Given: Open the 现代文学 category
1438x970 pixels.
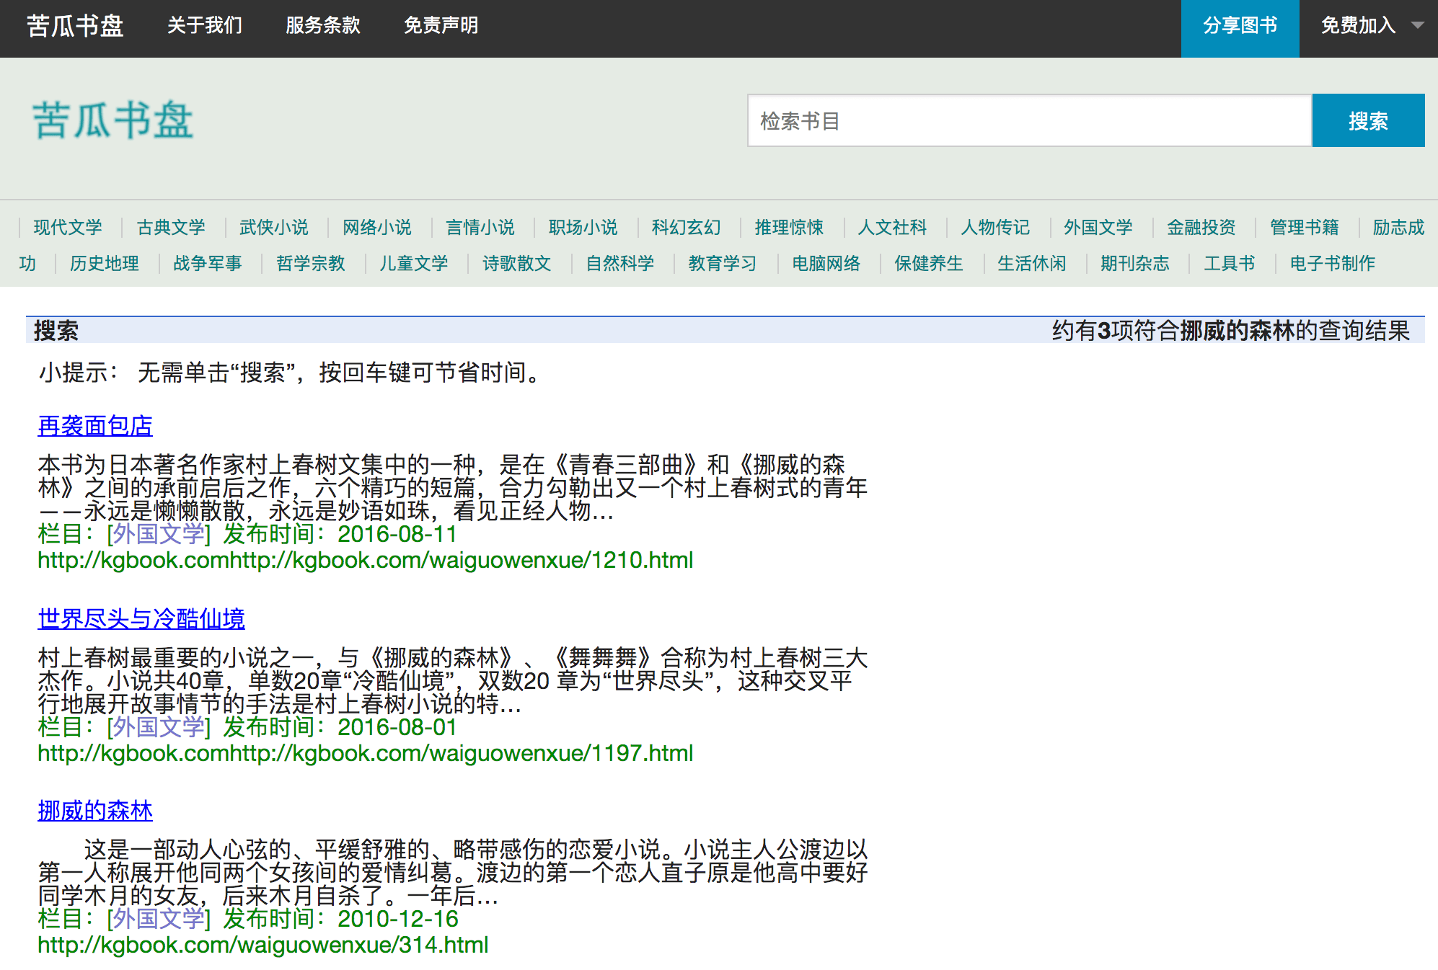Looking at the screenshot, I should pos(68,228).
